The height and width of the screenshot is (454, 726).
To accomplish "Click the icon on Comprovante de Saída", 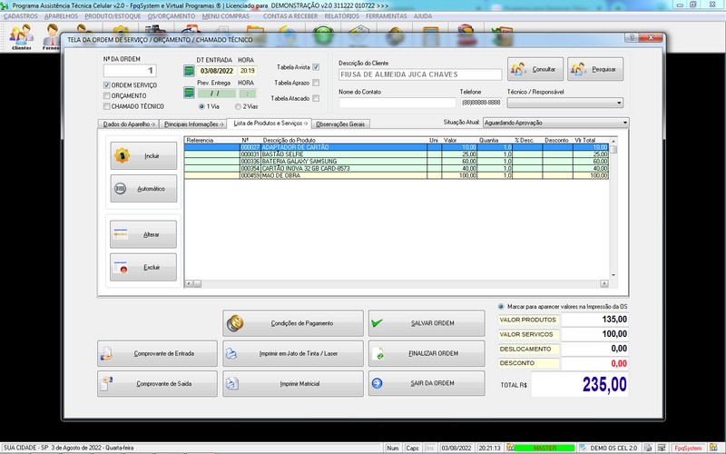I will point(106,383).
